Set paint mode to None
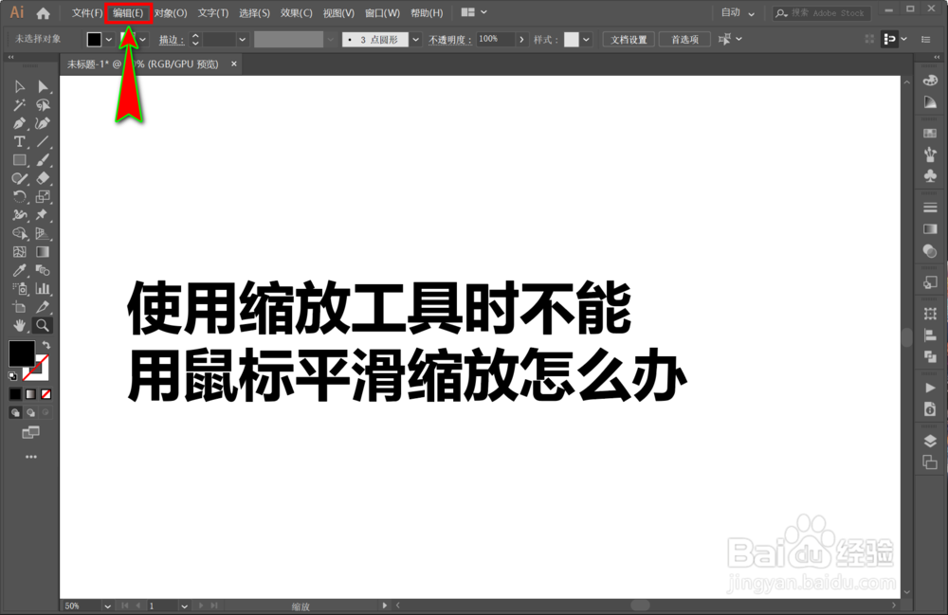This screenshot has width=948, height=615. coord(46,394)
